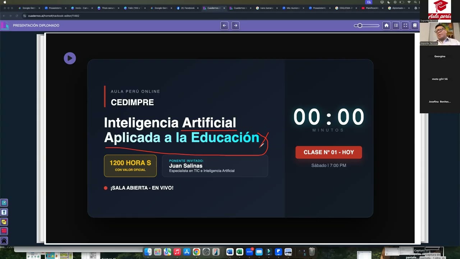
Task: Choose the yellow sticky note tool
Action: click(x=4, y=222)
